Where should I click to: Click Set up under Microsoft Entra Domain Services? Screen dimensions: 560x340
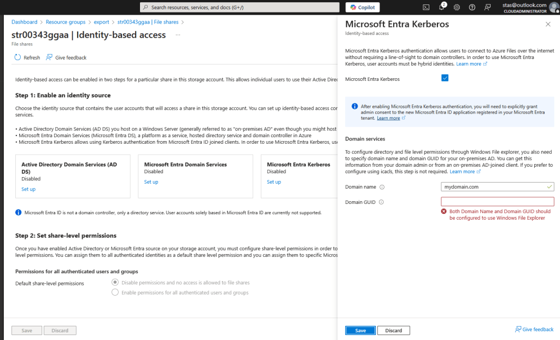pyautogui.click(x=151, y=182)
